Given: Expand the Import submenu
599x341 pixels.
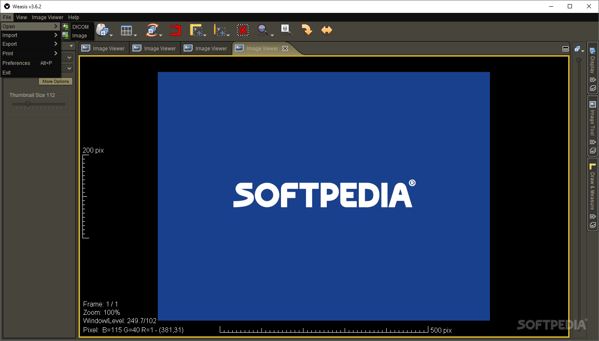Looking at the screenshot, I should [x=30, y=35].
